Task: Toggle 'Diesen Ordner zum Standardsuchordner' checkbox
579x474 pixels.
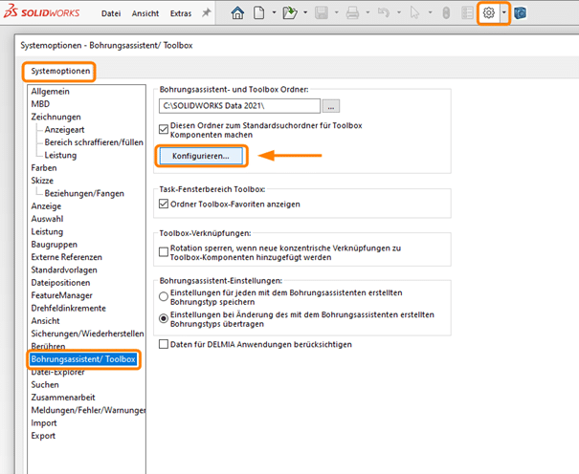Action: [x=164, y=129]
